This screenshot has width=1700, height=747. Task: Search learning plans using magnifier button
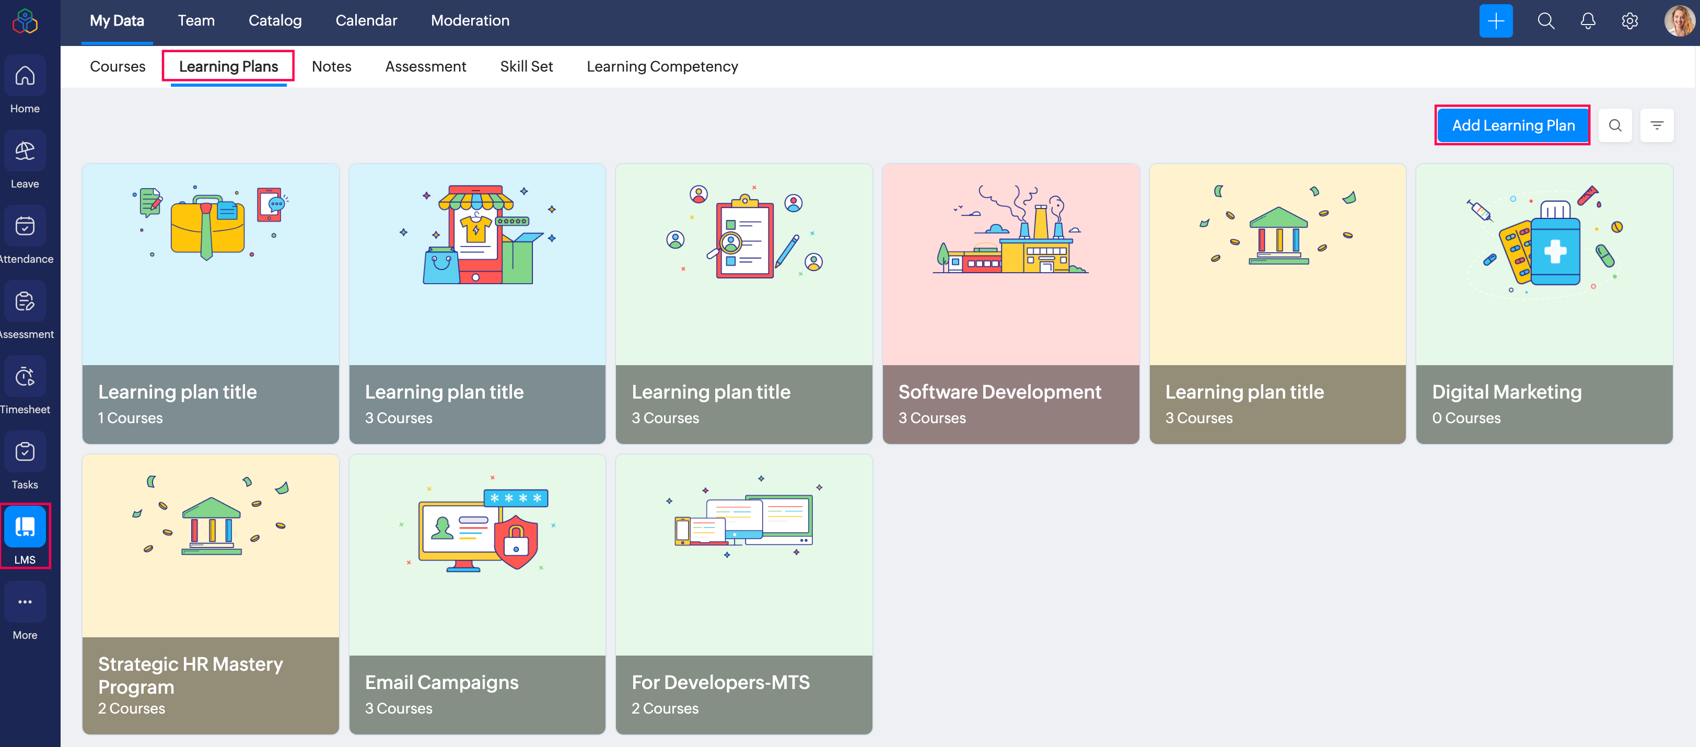pyautogui.click(x=1615, y=125)
